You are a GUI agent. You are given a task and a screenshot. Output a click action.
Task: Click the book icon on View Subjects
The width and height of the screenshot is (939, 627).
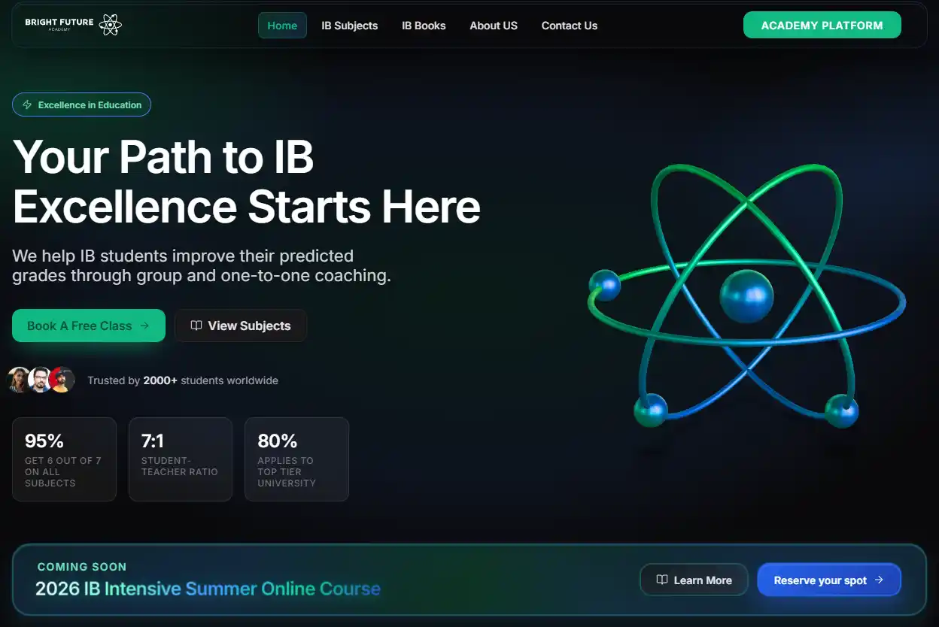(x=196, y=326)
